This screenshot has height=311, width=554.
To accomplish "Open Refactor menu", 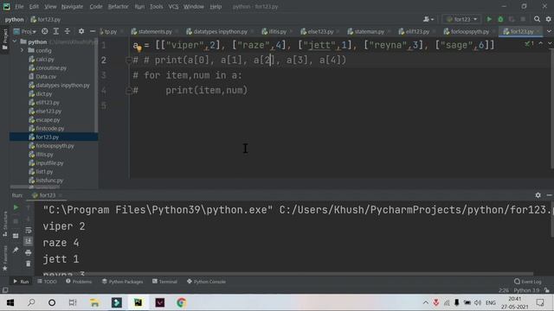I will 119,6.
